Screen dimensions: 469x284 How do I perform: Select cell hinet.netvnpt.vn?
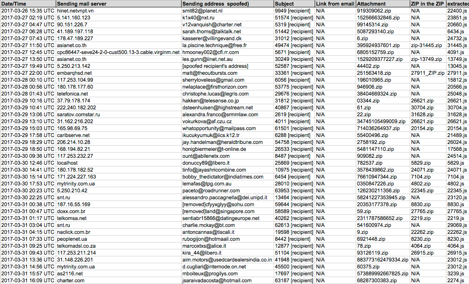click(118, 11)
